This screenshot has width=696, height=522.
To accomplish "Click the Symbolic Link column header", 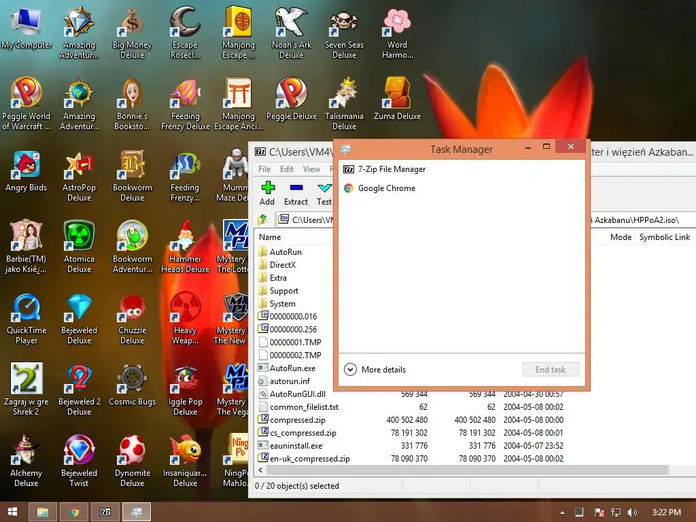I will (665, 237).
